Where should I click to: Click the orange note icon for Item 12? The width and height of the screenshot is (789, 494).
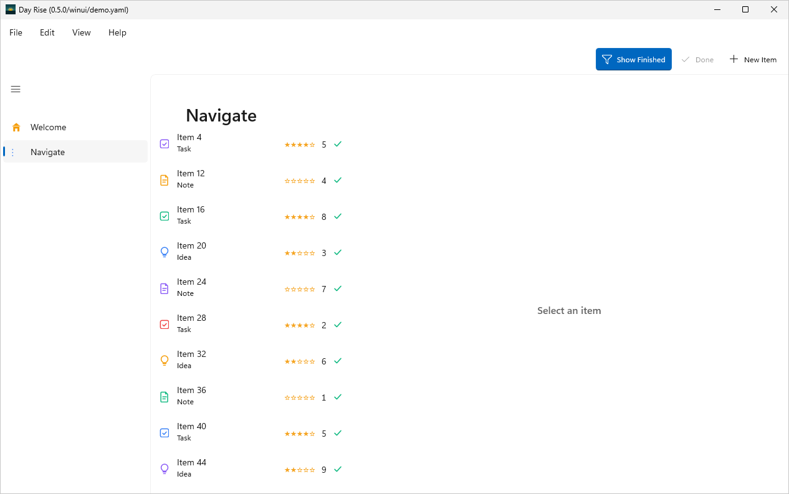pyautogui.click(x=165, y=180)
